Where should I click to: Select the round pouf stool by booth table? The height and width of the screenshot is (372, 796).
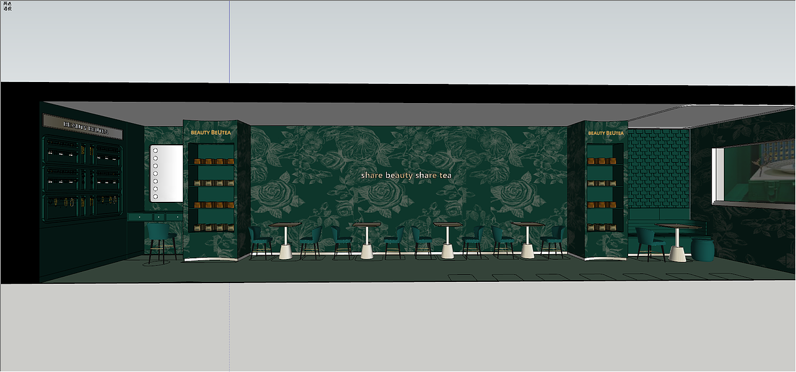(x=703, y=250)
